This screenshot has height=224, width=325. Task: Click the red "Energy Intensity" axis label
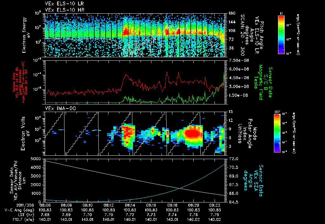pyautogui.click(x=20, y=82)
